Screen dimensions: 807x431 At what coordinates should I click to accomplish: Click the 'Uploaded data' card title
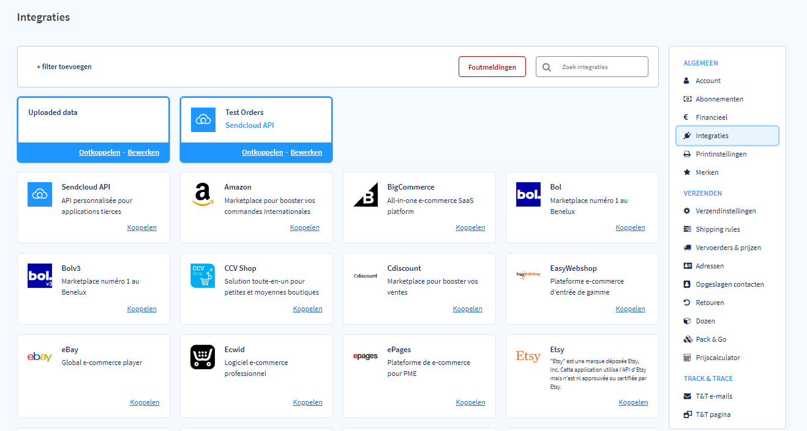(x=53, y=112)
